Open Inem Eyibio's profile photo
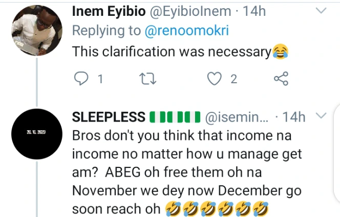The width and height of the screenshot is (340, 217). [x=36, y=31]
